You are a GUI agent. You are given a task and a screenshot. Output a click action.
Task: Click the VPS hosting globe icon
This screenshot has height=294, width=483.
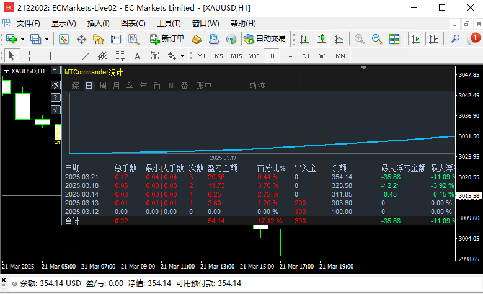tap(231, 39)
